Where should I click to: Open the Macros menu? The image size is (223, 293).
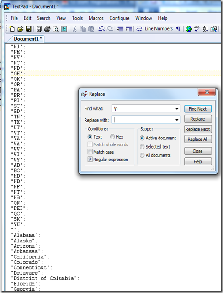96,18
